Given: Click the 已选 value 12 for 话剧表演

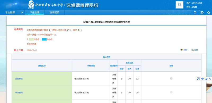Looking at the screenshot, I should [137, 79].
